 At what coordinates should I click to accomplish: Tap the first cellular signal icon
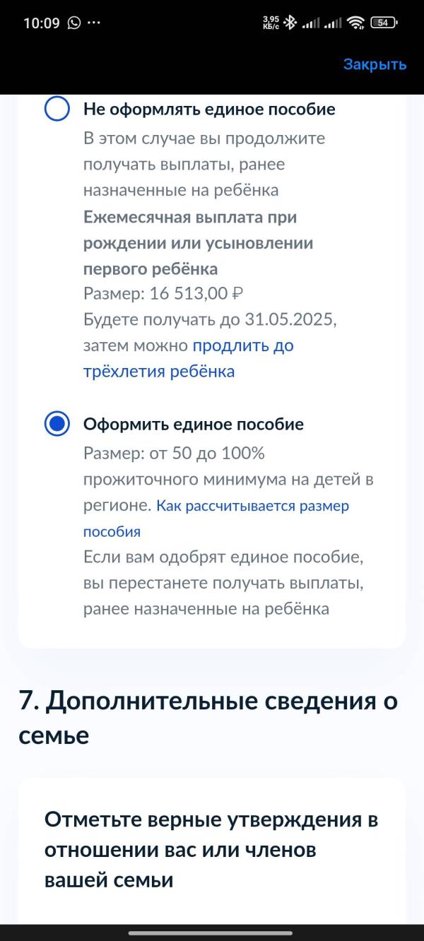310,23
